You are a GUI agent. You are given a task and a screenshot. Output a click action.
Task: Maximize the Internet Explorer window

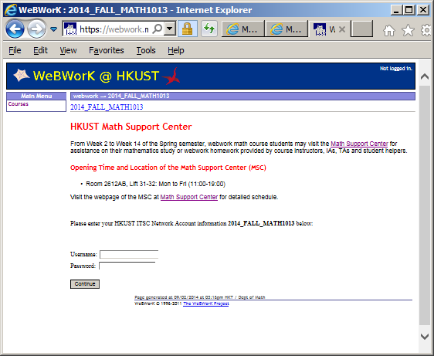[x=409, y=10]
